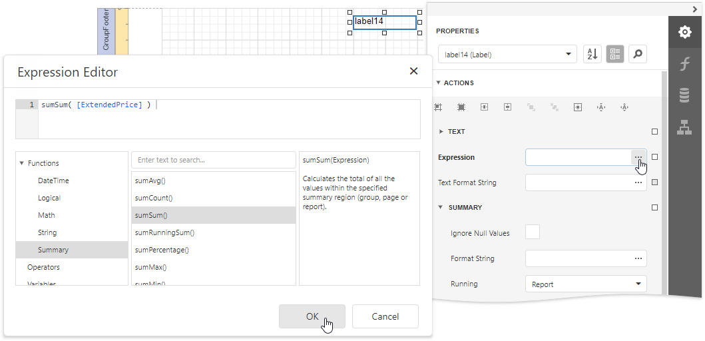Click the function search text field
The image size is (705, 341).
(213, 160)
